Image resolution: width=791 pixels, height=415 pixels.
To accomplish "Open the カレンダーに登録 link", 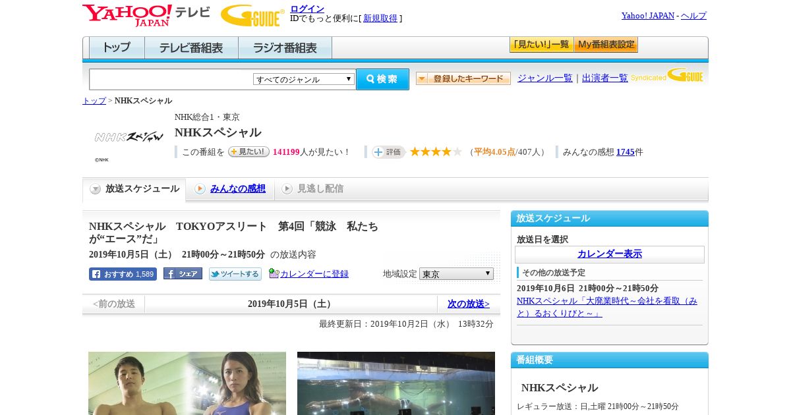I will [314, 273].
